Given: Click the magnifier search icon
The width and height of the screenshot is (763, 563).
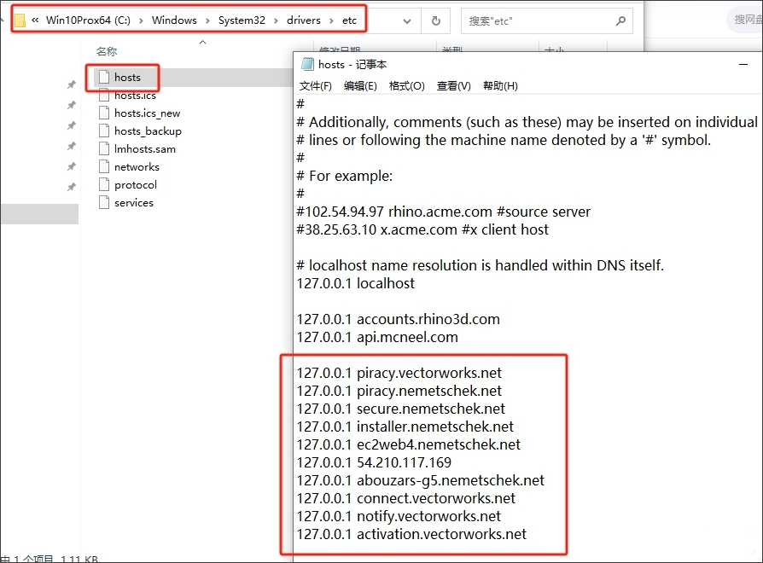Looking at the screenshot, I should 620,21.
